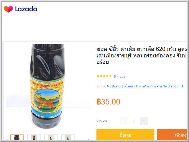Show next thumbnails with right chevron
189x142 pixels.
pyautogui.click(x=88, y=139)
